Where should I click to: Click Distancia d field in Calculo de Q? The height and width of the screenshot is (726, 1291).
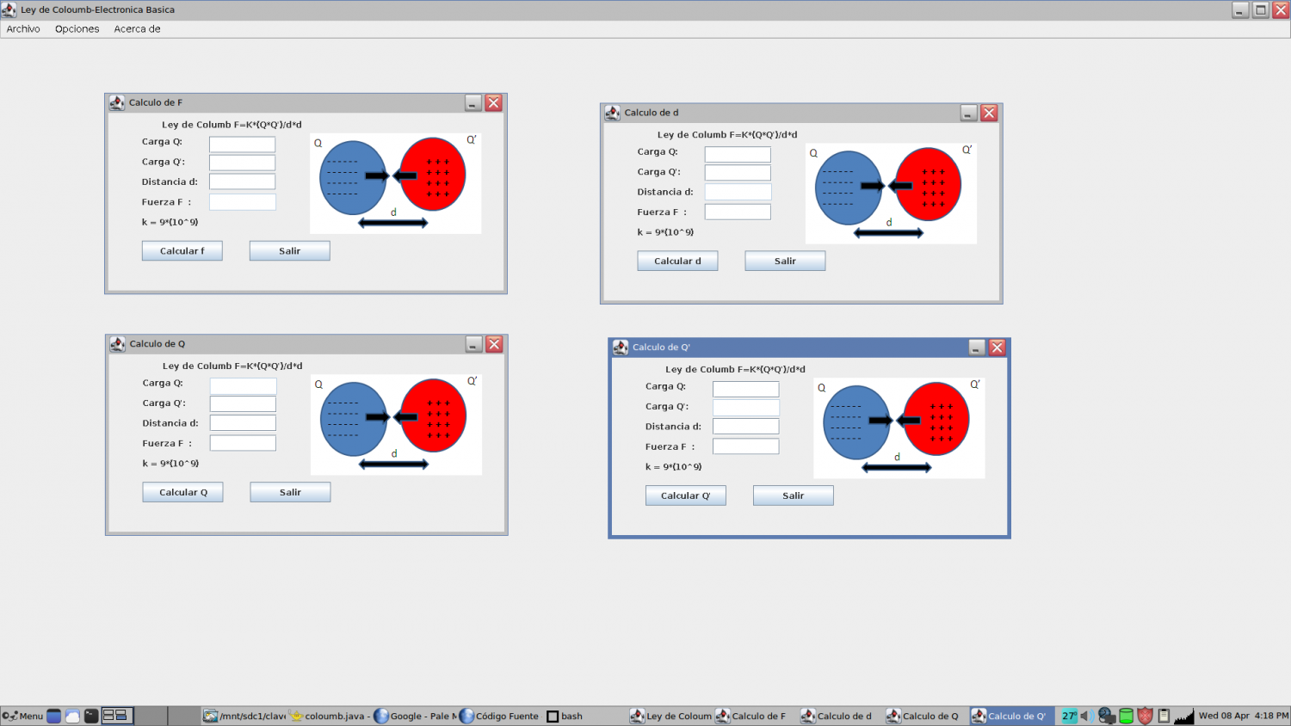click(x=243, y=423)
